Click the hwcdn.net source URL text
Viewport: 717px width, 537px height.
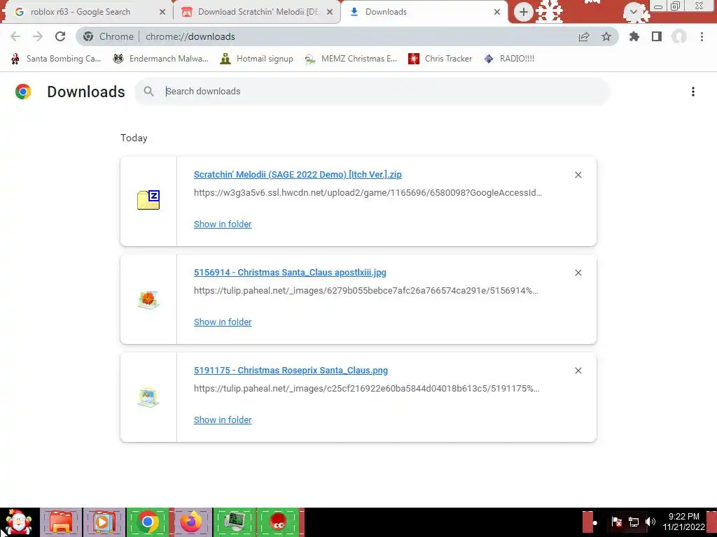tap(368, 193)
